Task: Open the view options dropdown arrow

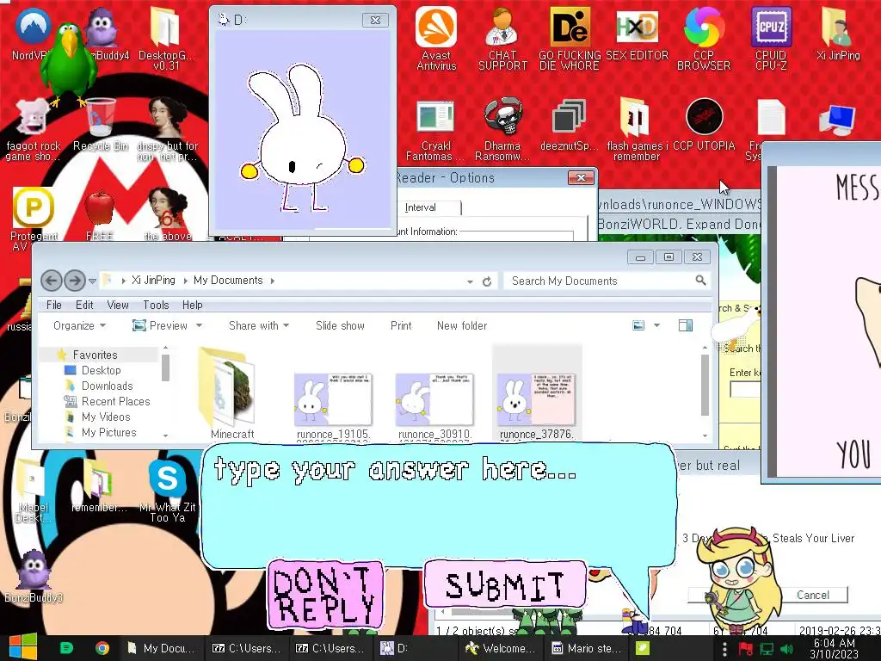Action: tap(656, 325)
